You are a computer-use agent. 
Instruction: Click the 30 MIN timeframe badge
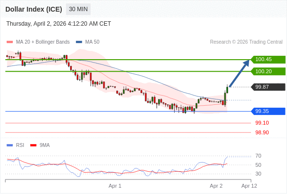pos(78,9)
